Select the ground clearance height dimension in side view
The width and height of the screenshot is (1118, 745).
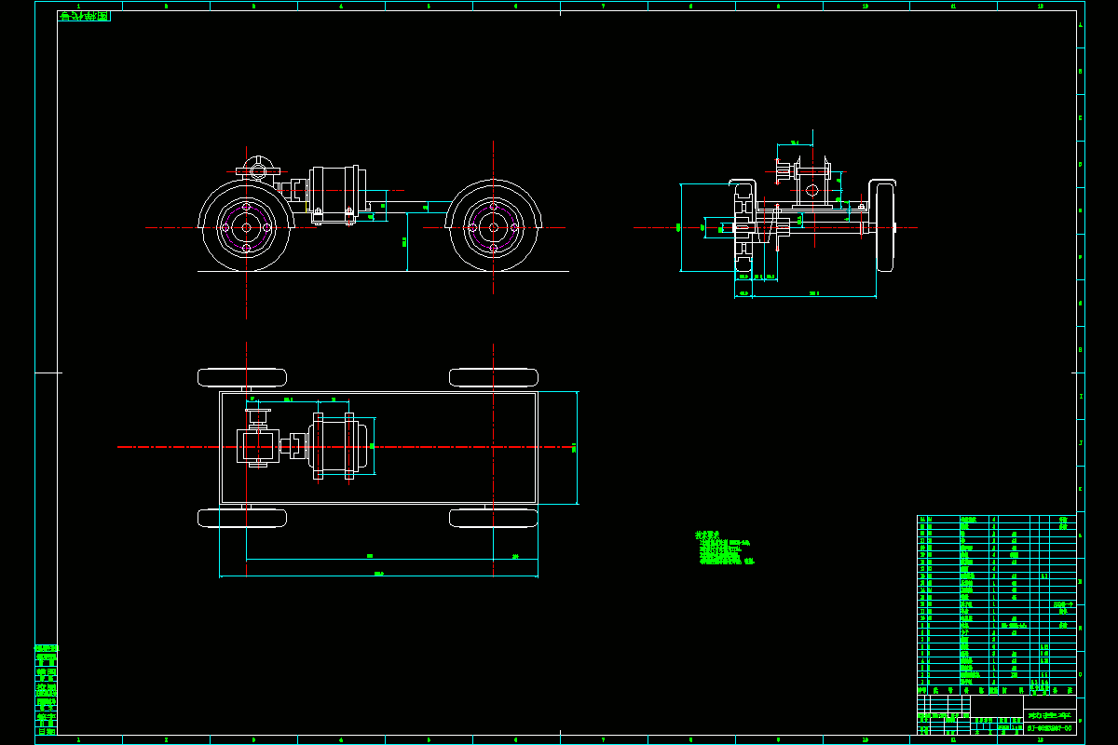(405, 242)
